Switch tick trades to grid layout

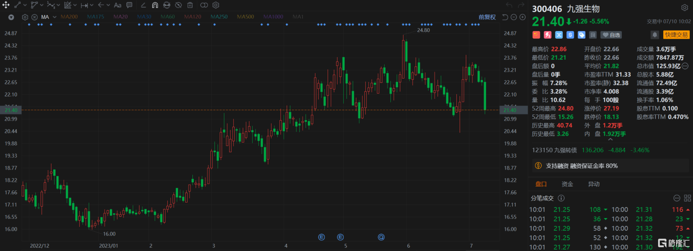(x=687, y=198)
